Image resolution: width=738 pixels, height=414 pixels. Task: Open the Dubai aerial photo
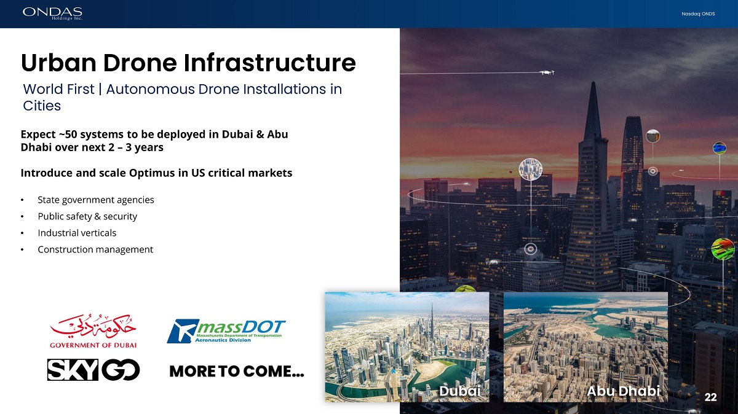pyautogui.click(x=407, y=346)
